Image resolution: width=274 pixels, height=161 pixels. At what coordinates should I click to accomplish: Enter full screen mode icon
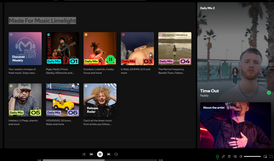(271, 156)
